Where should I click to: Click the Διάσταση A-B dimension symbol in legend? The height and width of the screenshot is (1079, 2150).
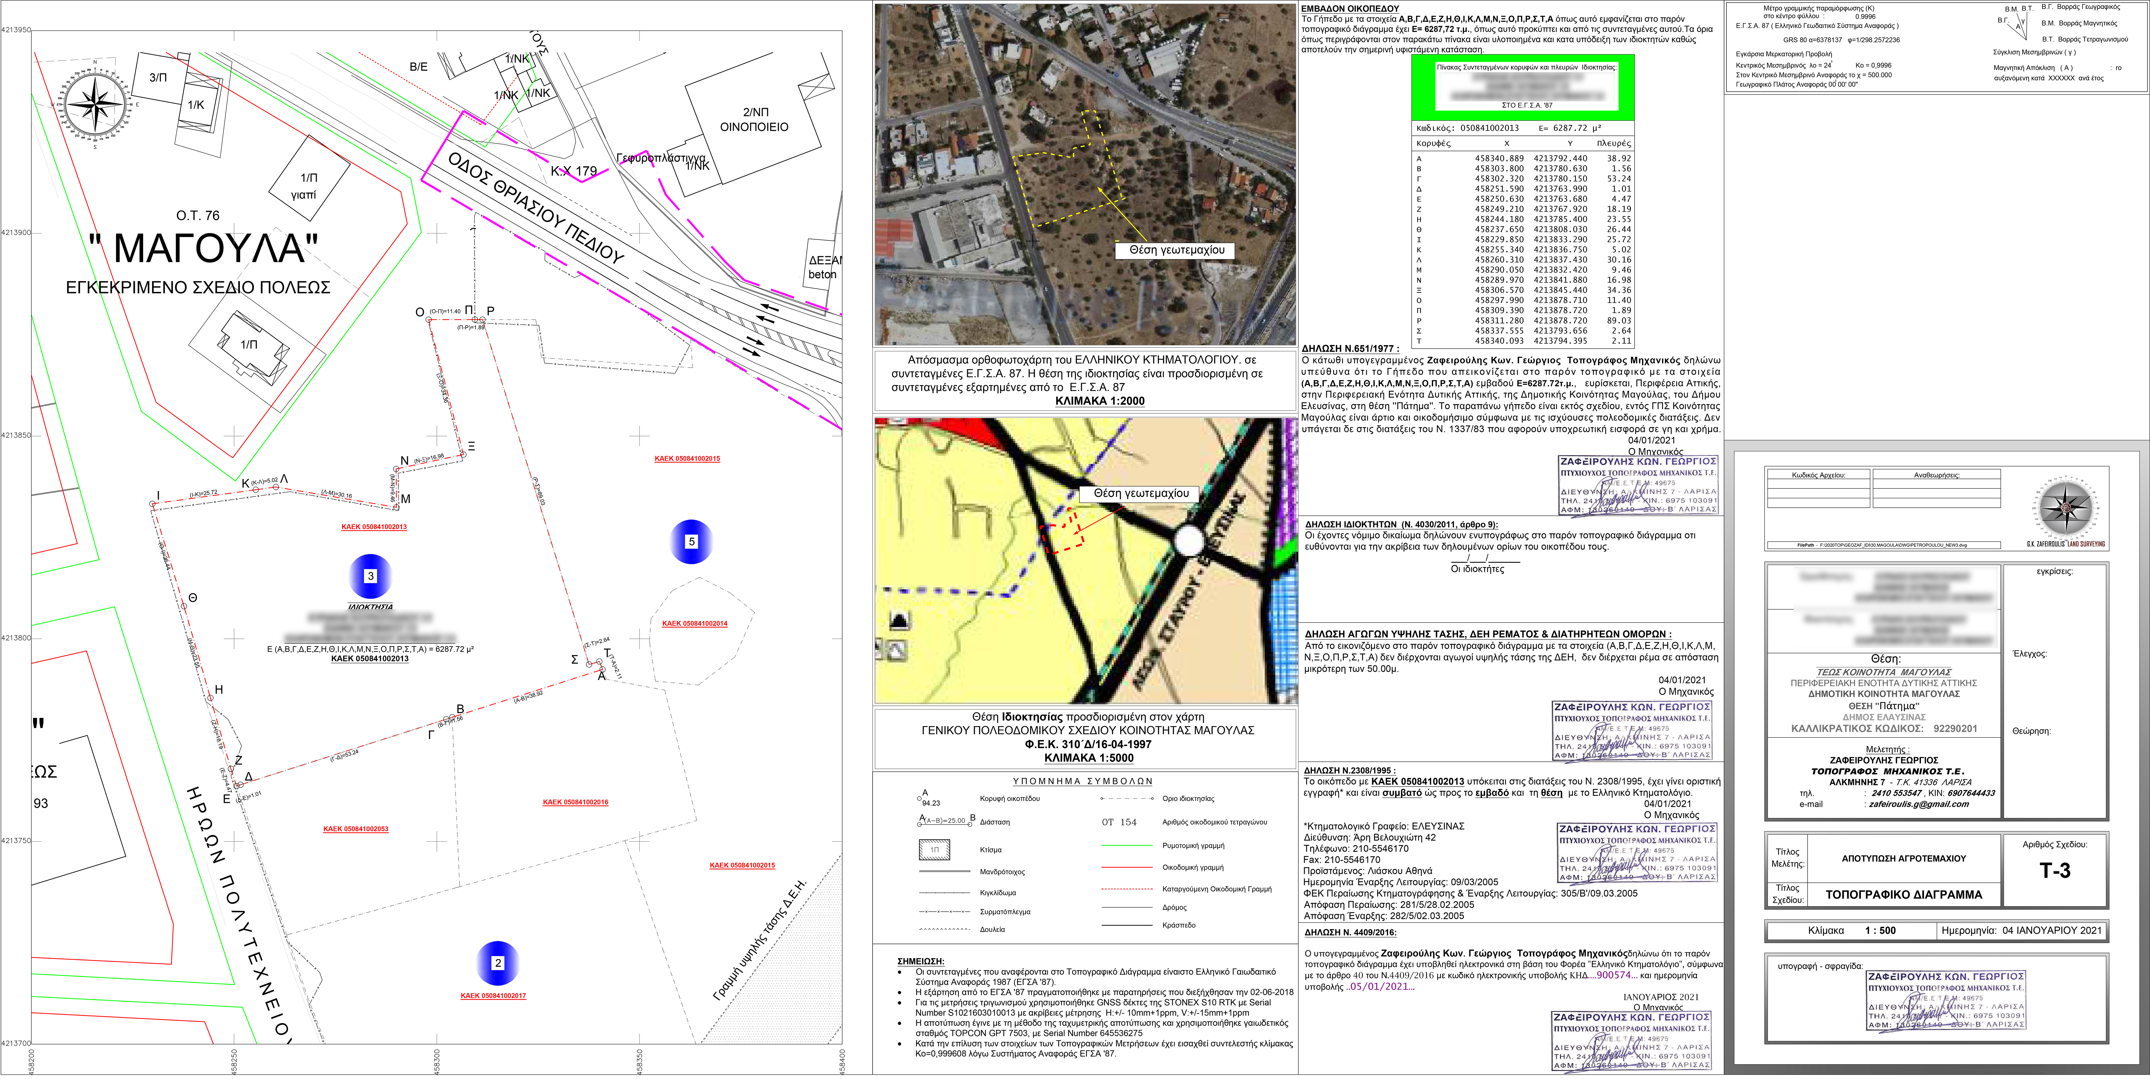pos(947,821)
